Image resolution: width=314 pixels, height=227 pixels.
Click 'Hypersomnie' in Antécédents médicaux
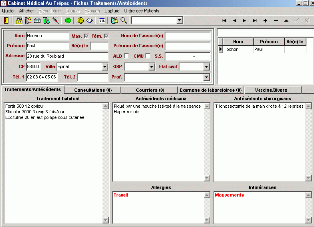(x=127, y=112)
